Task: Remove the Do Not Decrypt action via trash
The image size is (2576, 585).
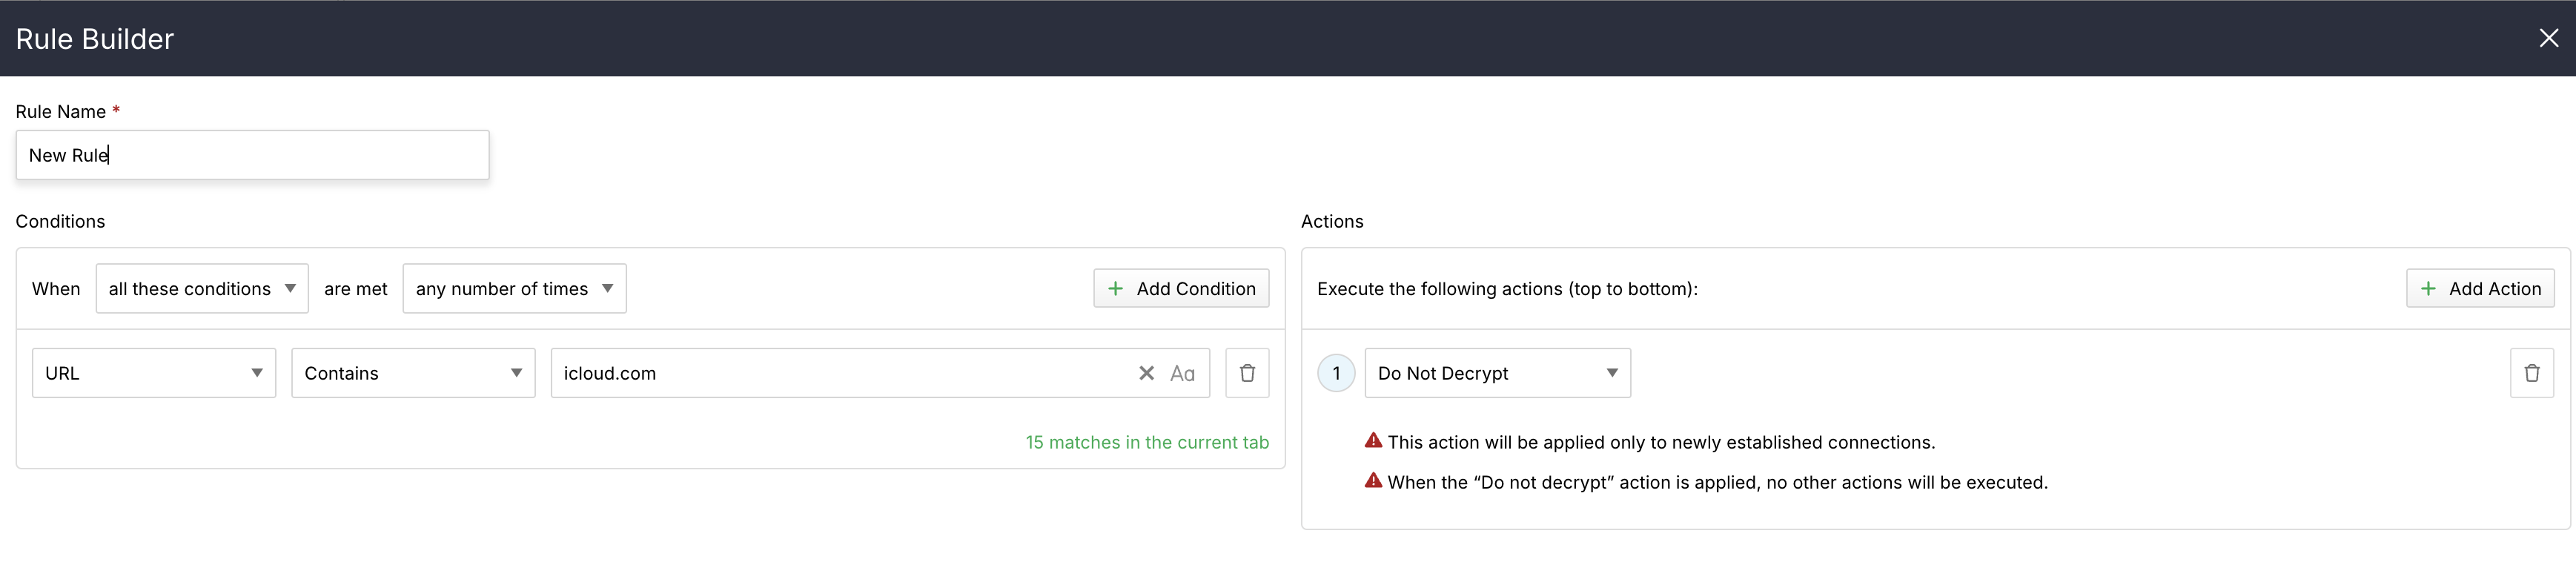Action: tap(2531, 373)
